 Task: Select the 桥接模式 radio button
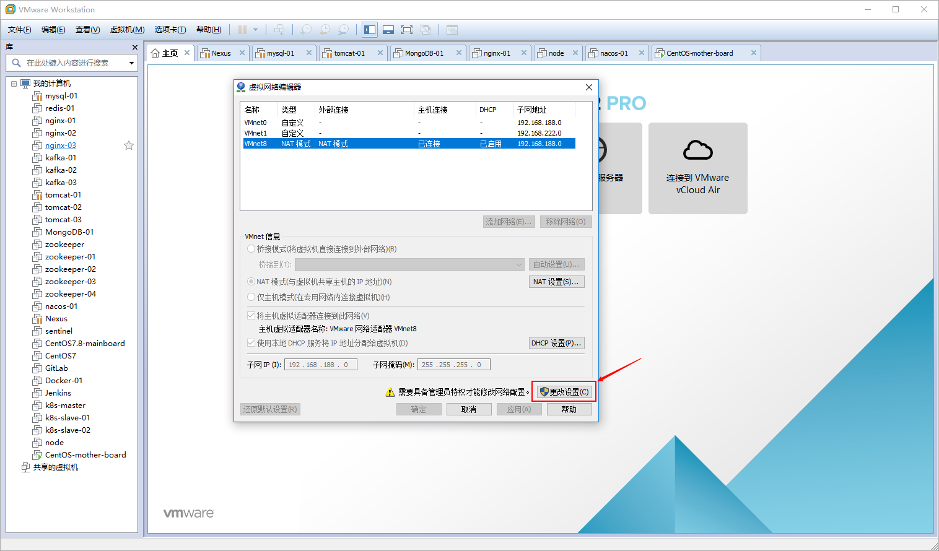[x=251, y=249]
